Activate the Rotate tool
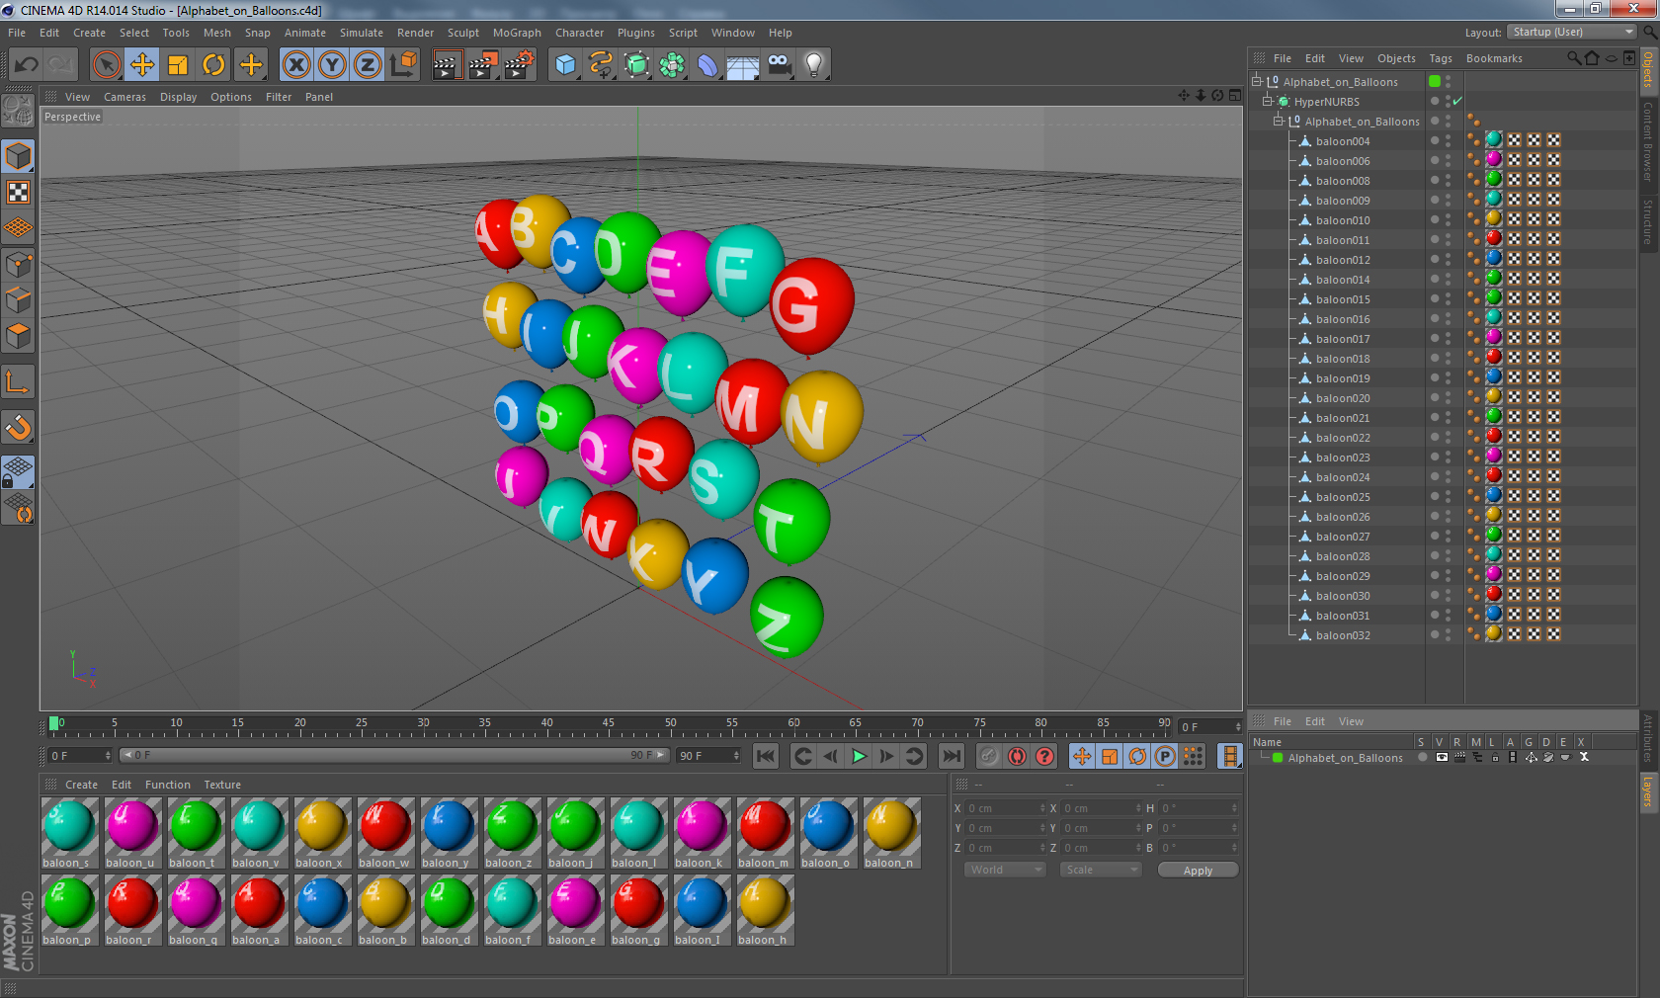1660x998 pixels. pyautogui.click(x=213, y=65)
